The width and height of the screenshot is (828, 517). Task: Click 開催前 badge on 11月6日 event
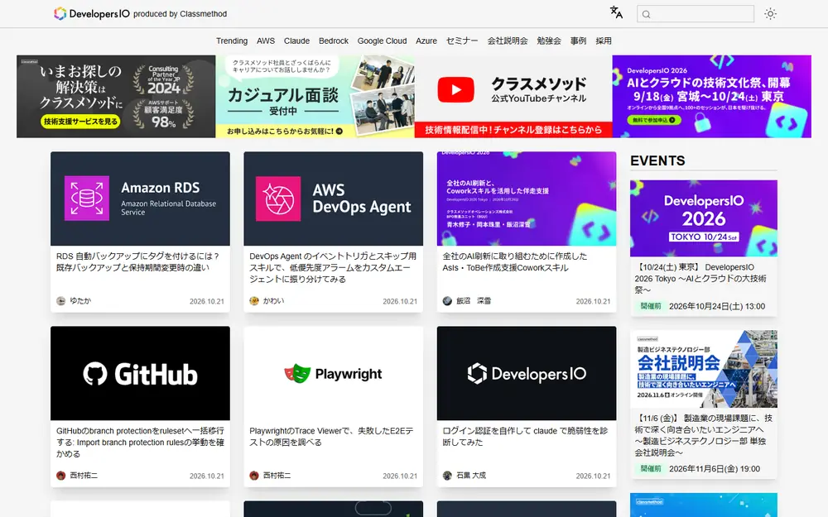pyautogui.click(x=651, y=468)
